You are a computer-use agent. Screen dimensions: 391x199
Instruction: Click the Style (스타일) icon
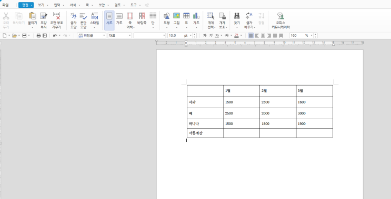click(x=95, y=16)
